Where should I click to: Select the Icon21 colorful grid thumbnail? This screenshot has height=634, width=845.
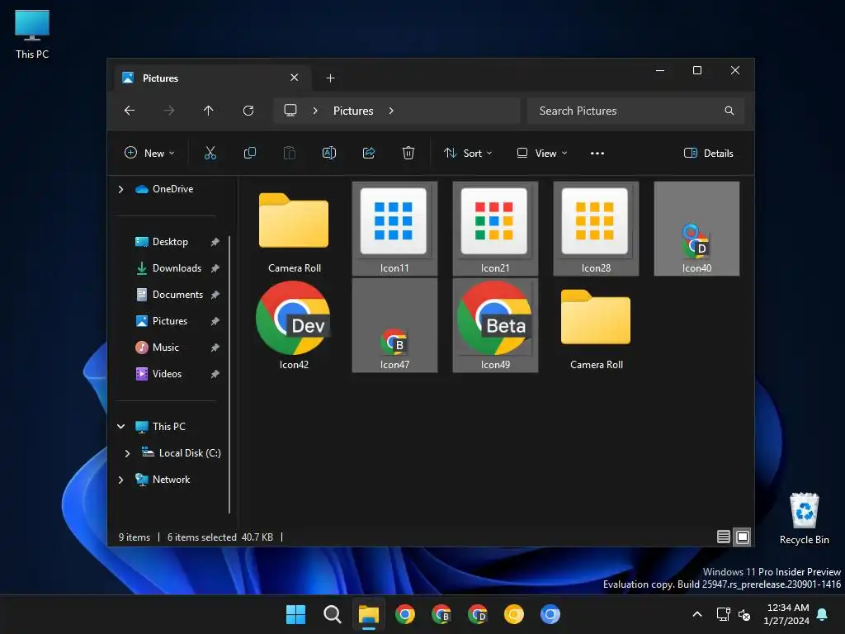495,229
